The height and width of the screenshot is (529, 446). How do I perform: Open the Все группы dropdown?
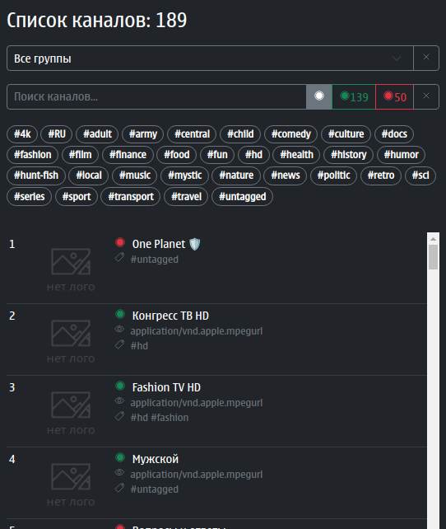tap(210, 59)
